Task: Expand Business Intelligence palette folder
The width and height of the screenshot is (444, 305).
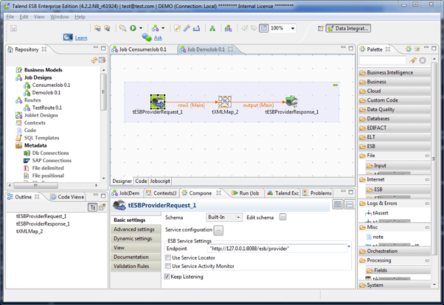Action: (395, 72)
